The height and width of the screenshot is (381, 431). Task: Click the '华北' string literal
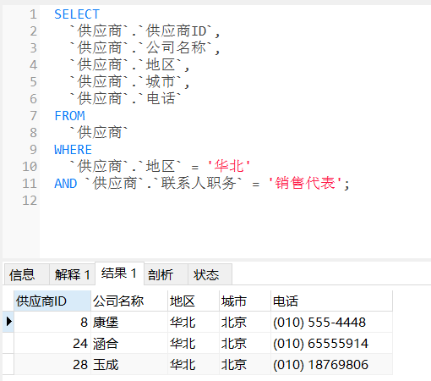coord(229,166)
